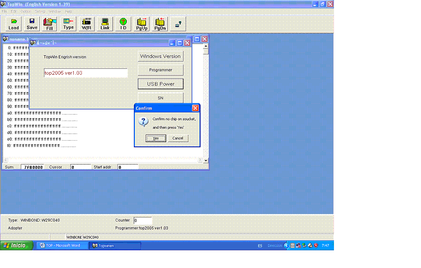Open the Setting menu

[x=40, y=11]
